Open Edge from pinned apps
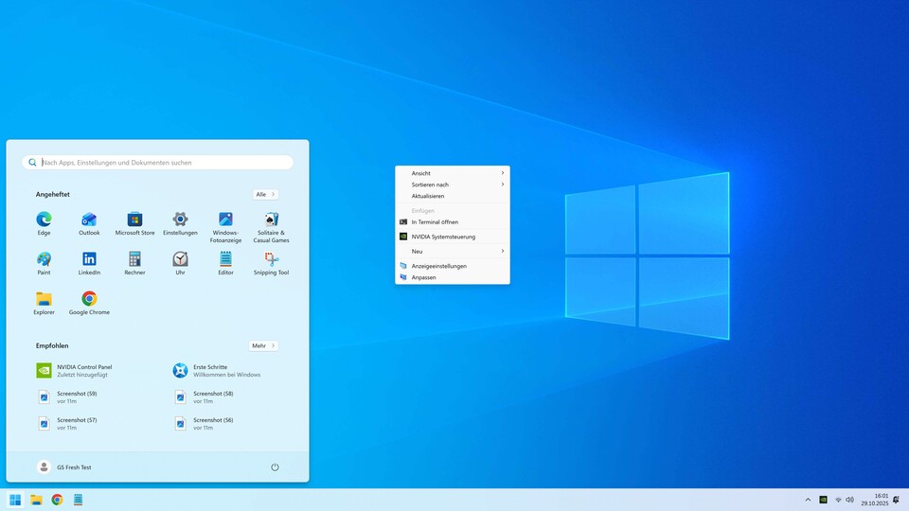This screenshot has width=909, height=511. [x=44, y=223]
